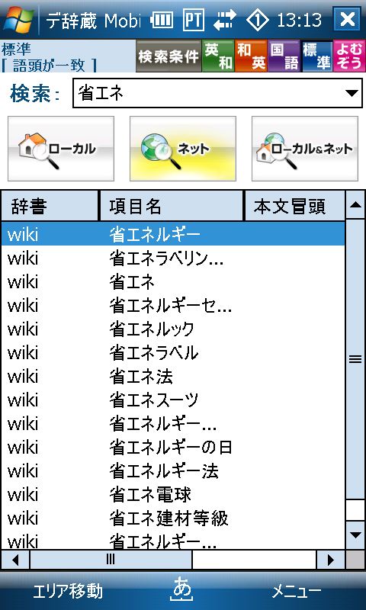The image size is (366, 610).
Task: Tap the diamond notification icon
Action: coord(258,20)
